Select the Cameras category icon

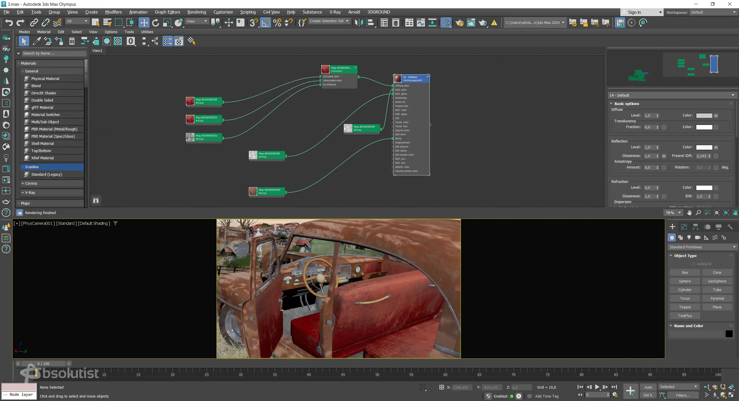coord(698,237)
